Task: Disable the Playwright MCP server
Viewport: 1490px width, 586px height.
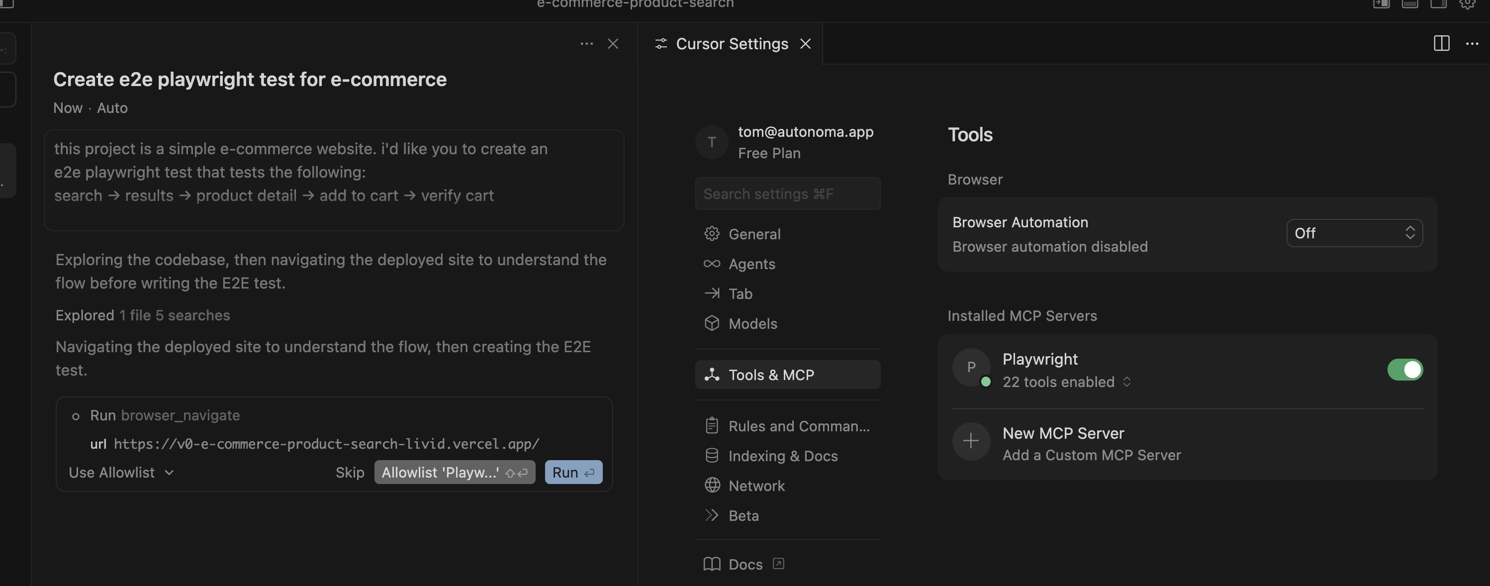Action: click(1405, 370)
